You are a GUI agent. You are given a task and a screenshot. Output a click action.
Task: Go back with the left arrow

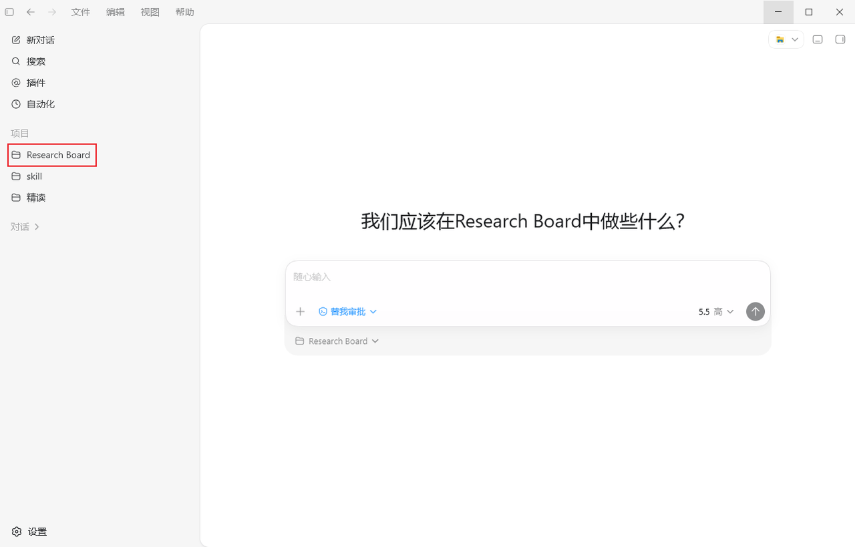31,12
